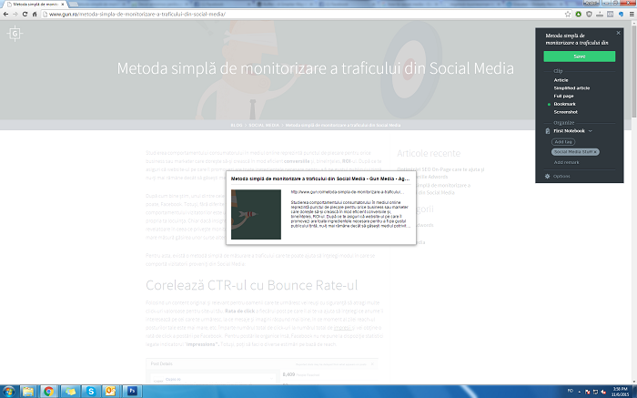Open Skype from the taskbar
The image size is (637, 398).
point(91,390)
